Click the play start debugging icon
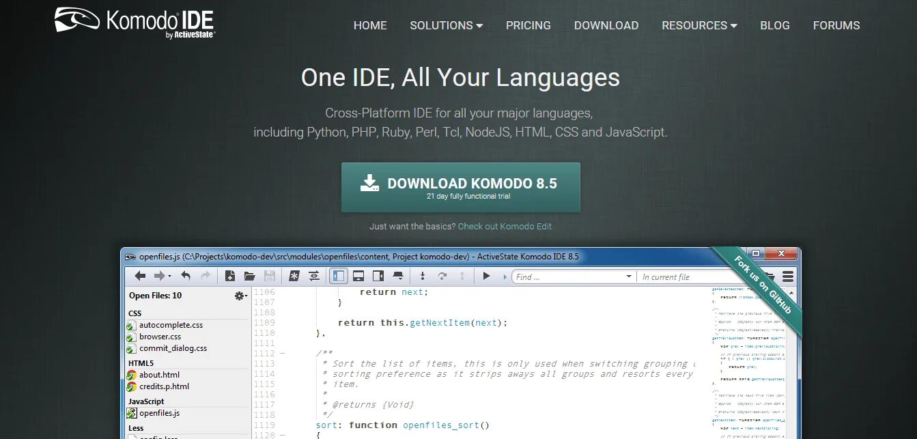917x439 pixels. coord(486,277)
